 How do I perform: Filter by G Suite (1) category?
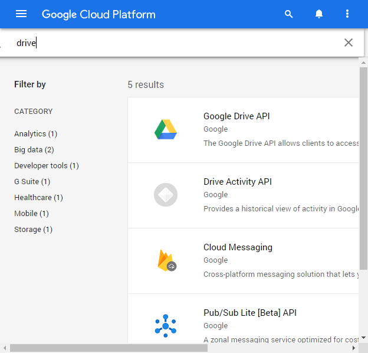[32, 182]
